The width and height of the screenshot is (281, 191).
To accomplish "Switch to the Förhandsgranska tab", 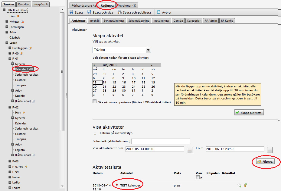I will [x=83, y=5].
